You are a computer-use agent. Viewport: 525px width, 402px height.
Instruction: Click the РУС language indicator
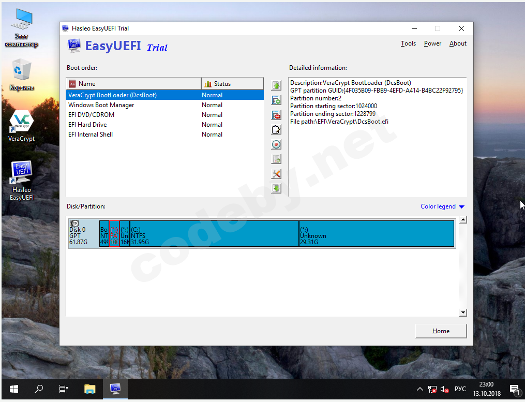460,389
